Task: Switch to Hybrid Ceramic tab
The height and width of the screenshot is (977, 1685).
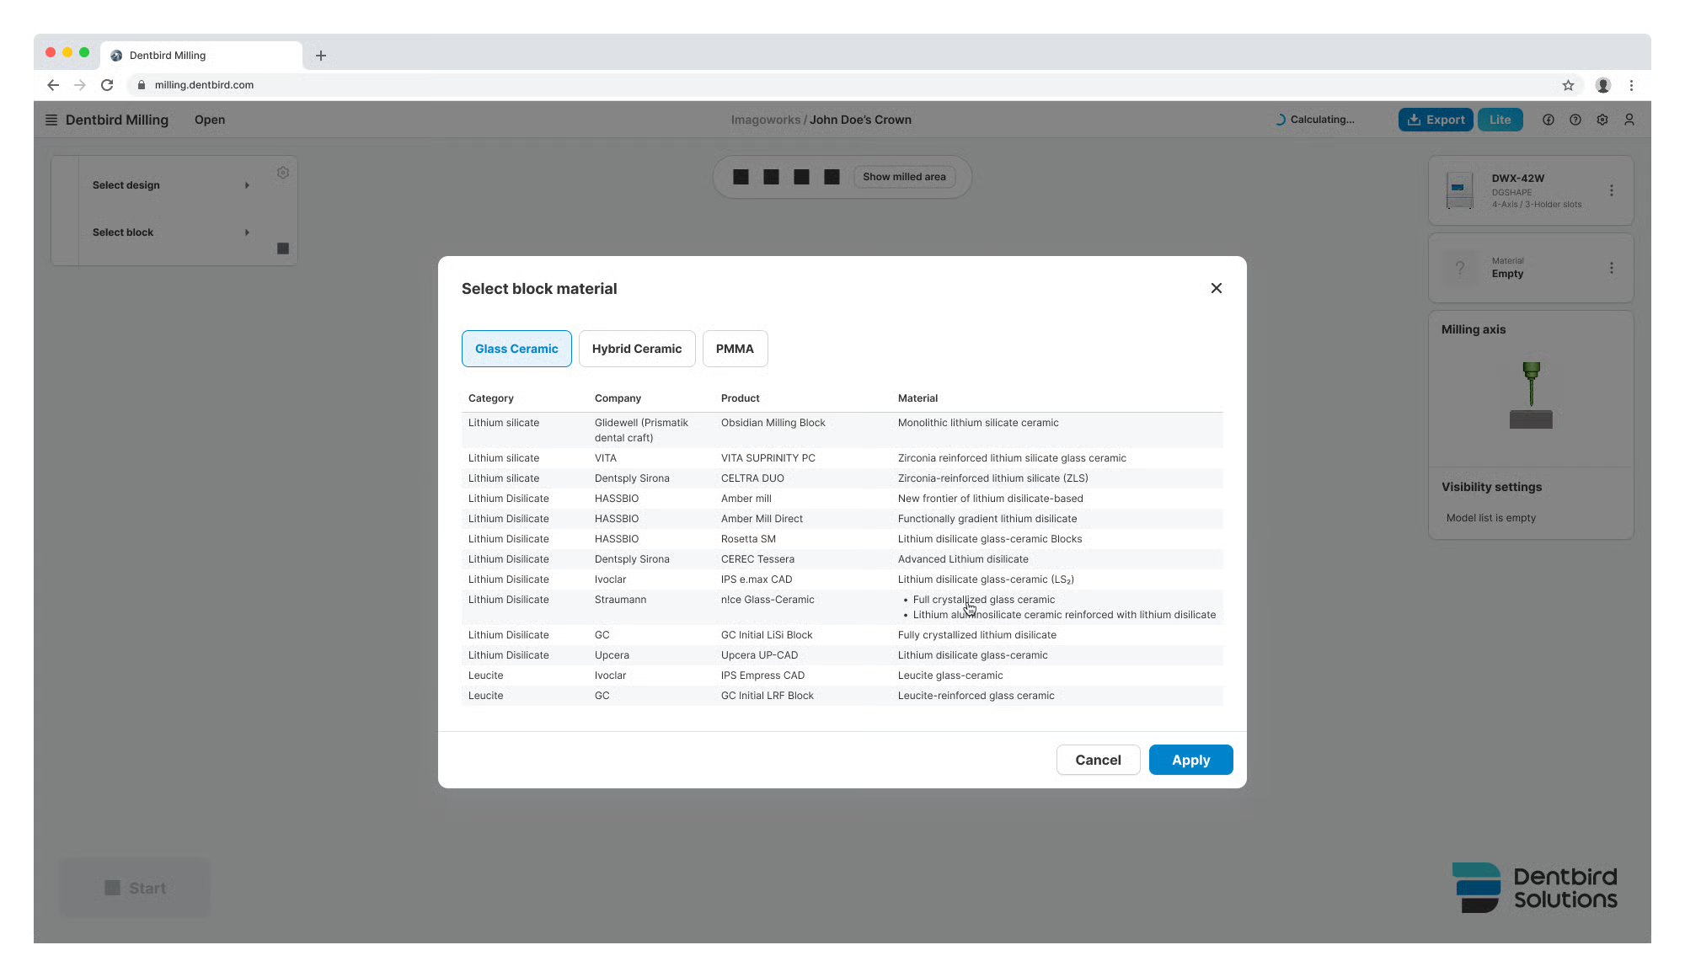Action: (x=636, y=349)
